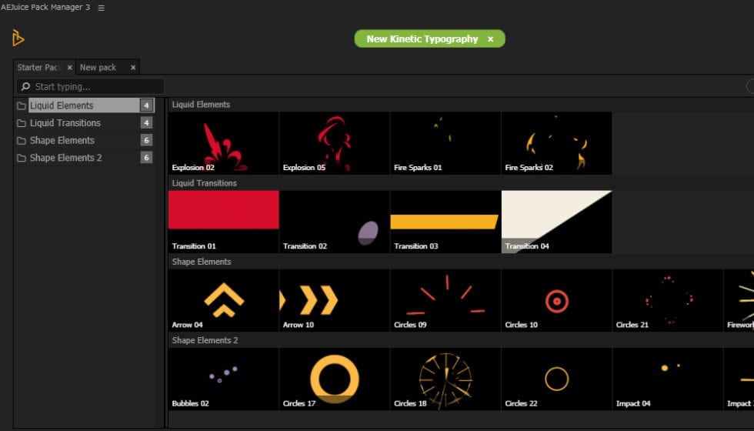The width and height of the screenshot is (754, 431).
Task: Select the Circles 21 thumbnail
Action: point(668,300)
